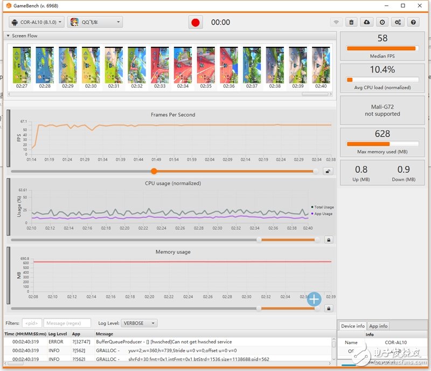This screenshot has height=371, width=431.
Task: Click the blue plus floating button
Action: (314, 299)
